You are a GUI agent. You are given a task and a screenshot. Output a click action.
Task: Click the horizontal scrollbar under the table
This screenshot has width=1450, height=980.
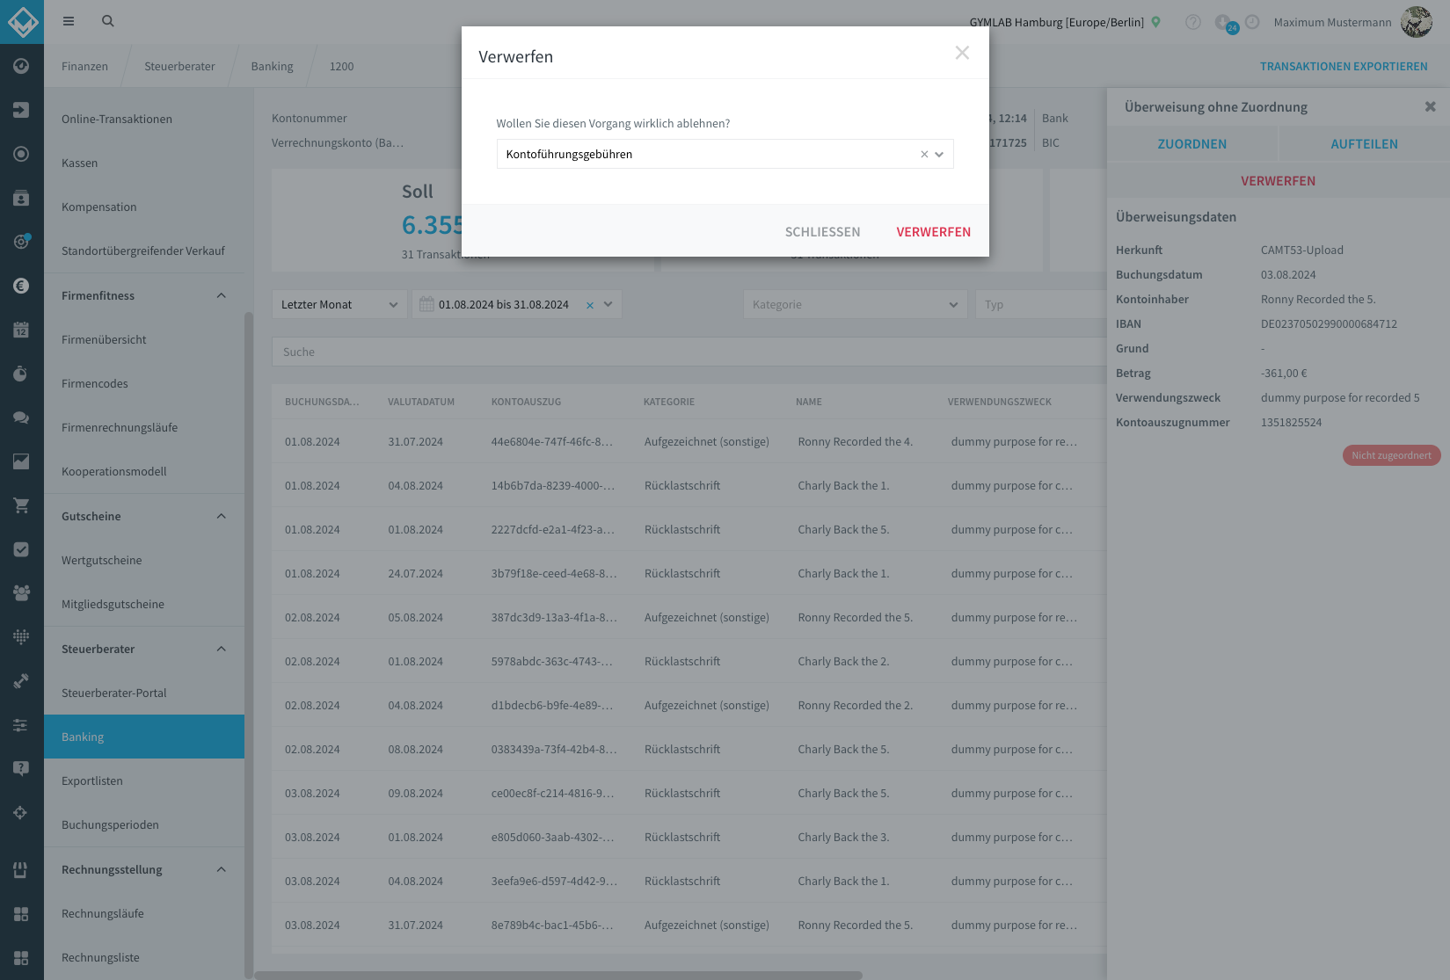click(x=558, y=975)
